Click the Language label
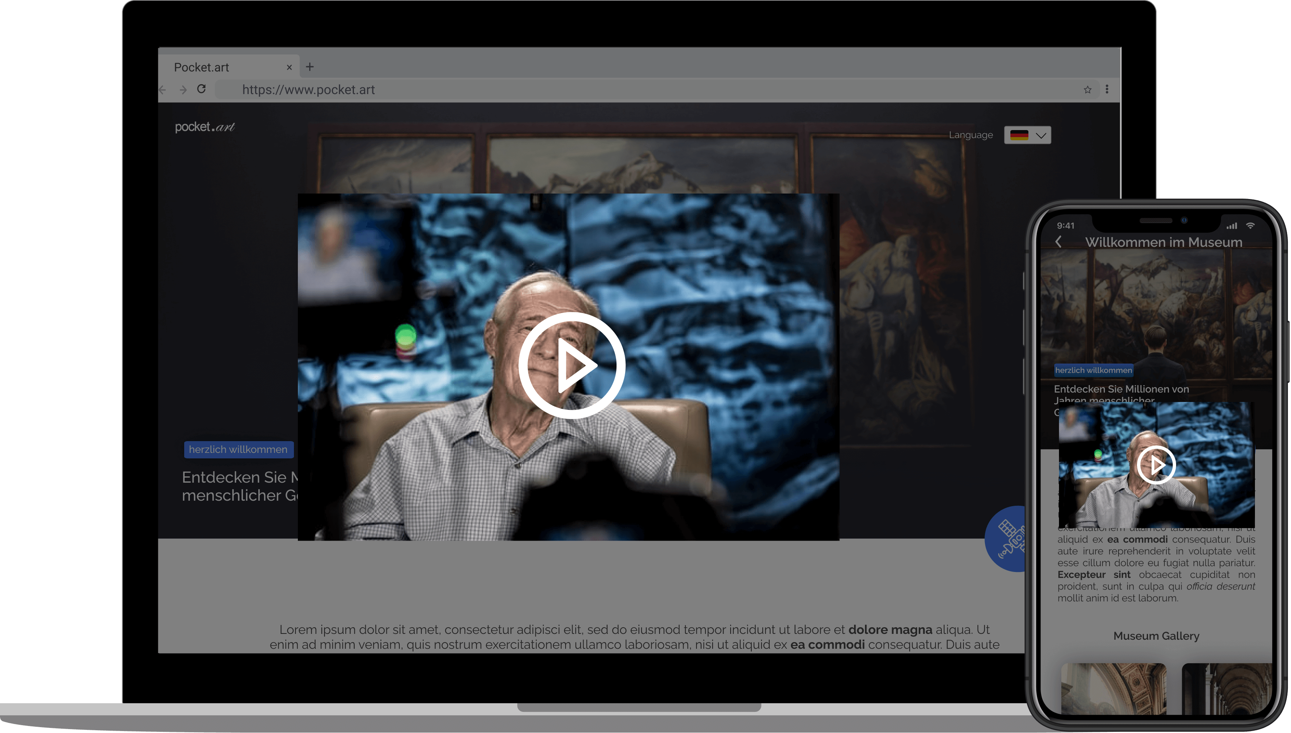Viewport: 1291px width, 733px height. coord(971,135)
